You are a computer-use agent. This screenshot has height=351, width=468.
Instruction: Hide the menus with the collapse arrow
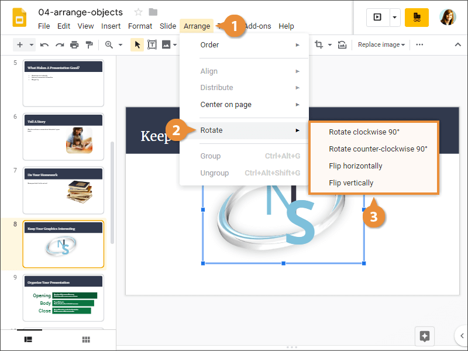[x=457, y=45]
